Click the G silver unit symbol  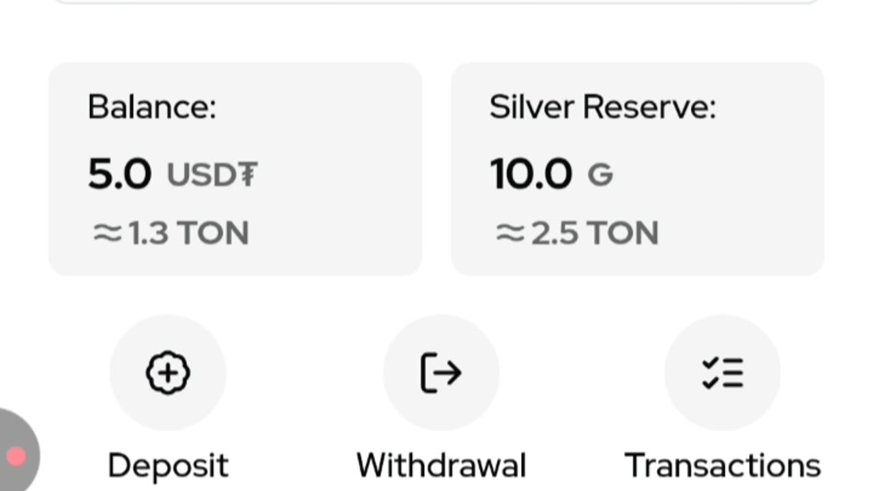(600, 175)
